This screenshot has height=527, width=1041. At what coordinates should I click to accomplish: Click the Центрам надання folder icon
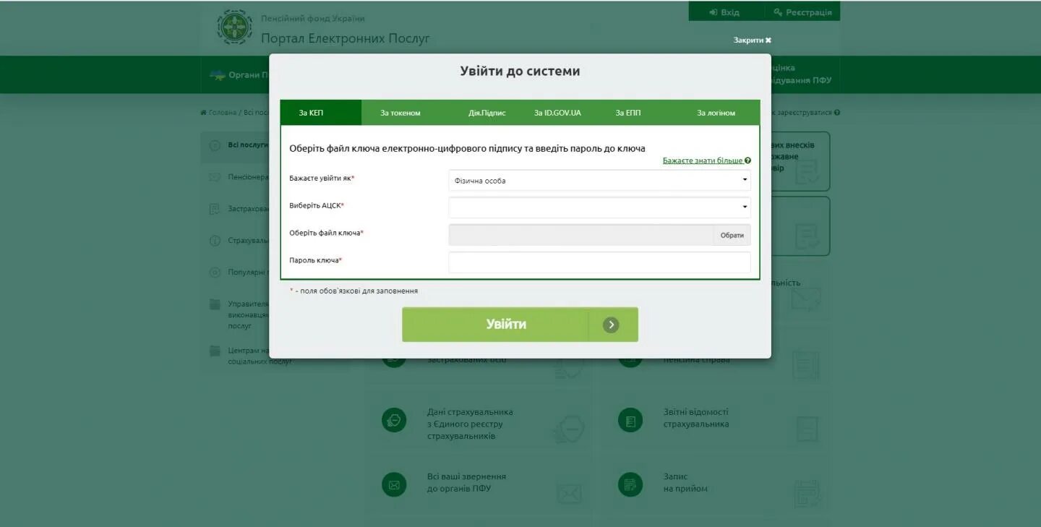215,351
